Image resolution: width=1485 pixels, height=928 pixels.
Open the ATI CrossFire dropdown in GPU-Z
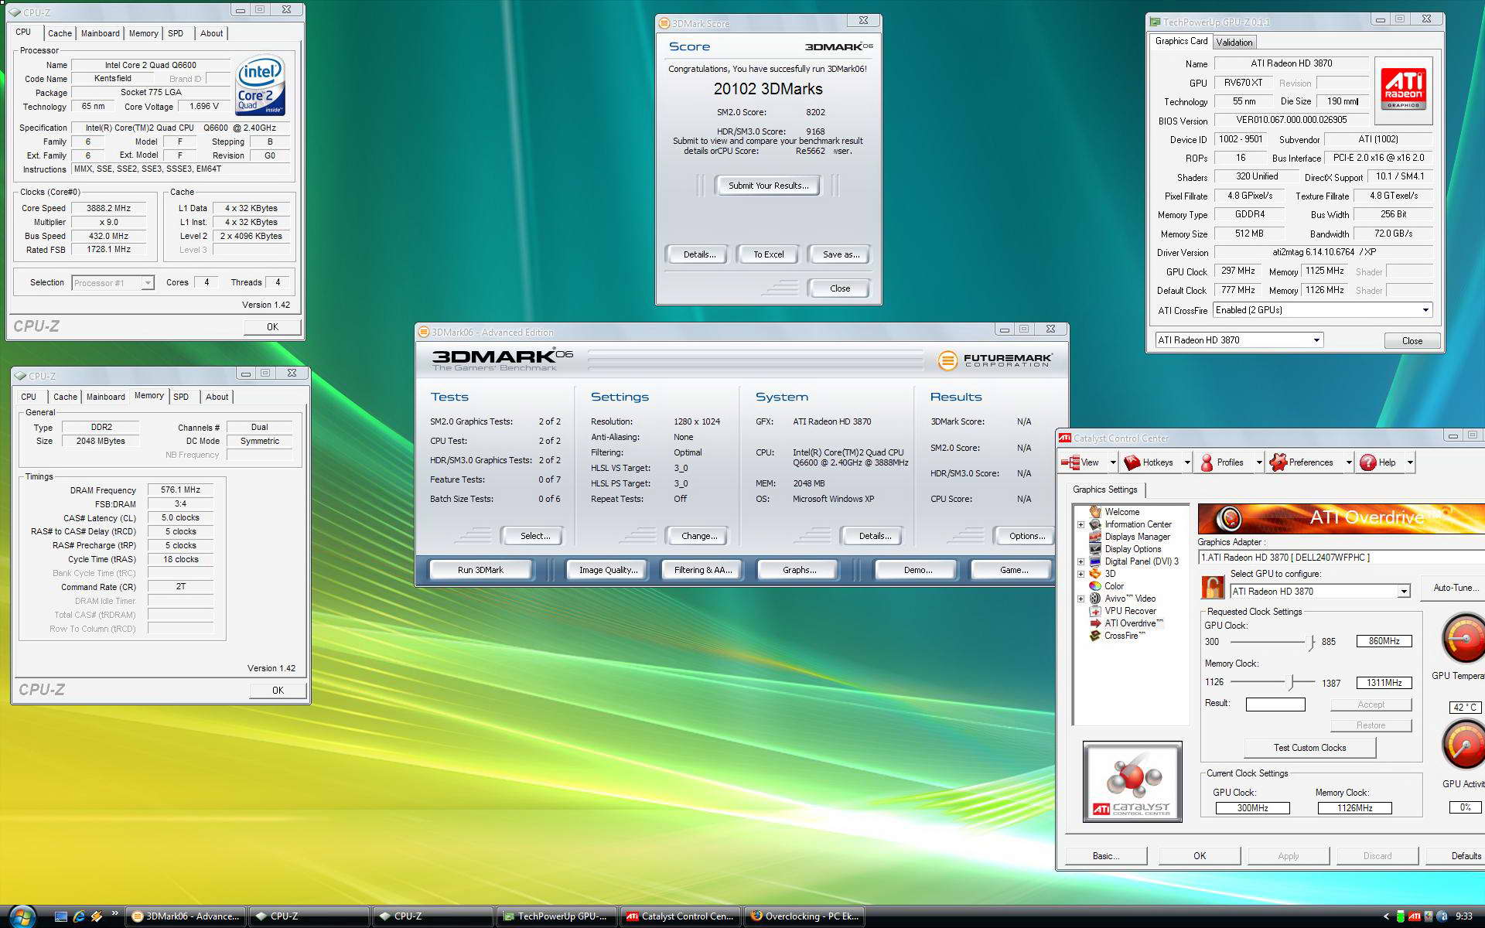(1322, 310)
